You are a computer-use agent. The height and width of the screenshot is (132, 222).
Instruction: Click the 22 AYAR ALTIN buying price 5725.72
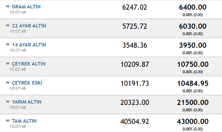pos(135,26)
